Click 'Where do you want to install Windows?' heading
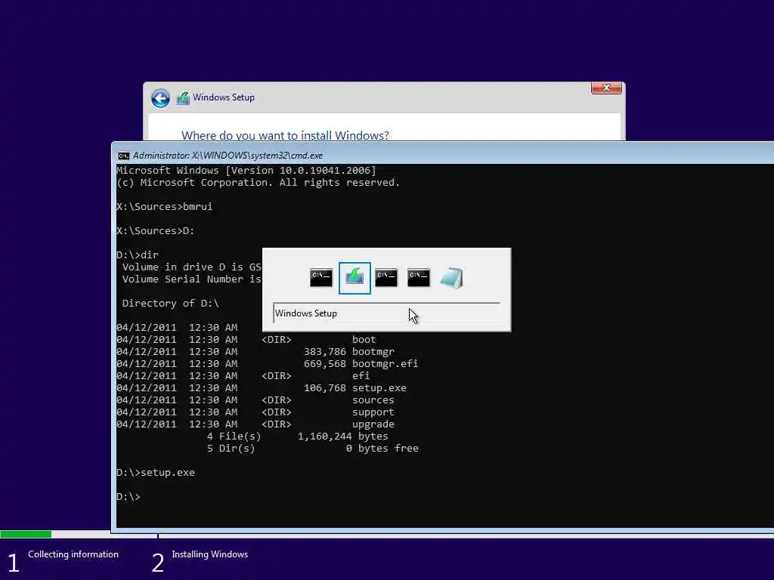Viewport: 774px width, 580px height. (x=285, y=135)
